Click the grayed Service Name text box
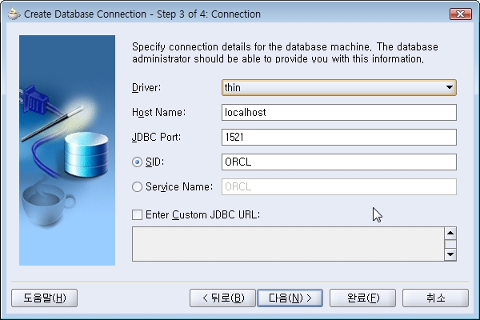The image size is (480, 320). tap(339, 186)
